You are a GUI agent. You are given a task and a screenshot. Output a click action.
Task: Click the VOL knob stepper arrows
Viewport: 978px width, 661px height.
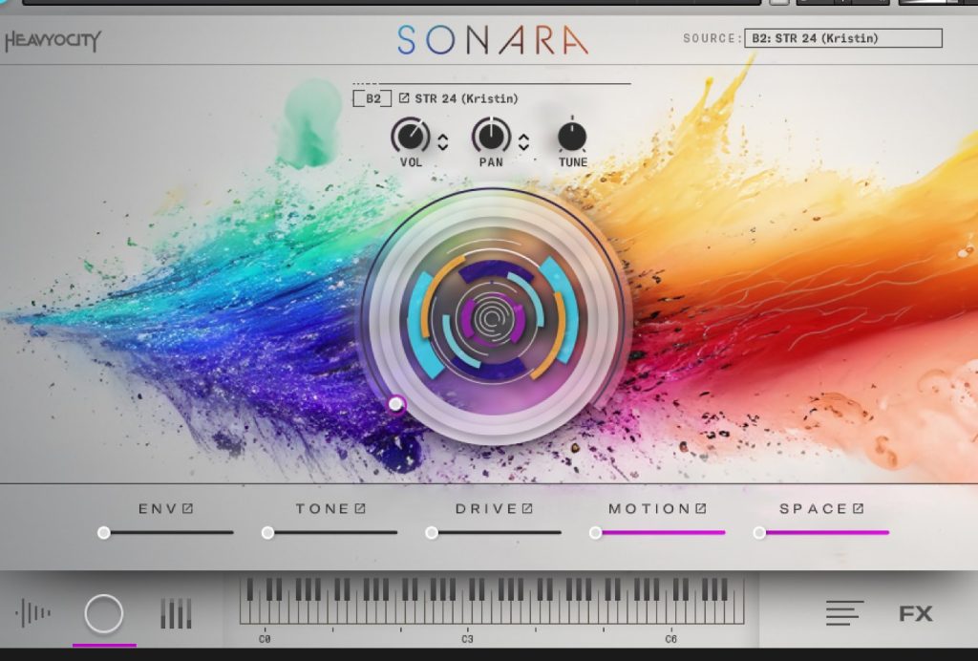click(x=443, y=142)
